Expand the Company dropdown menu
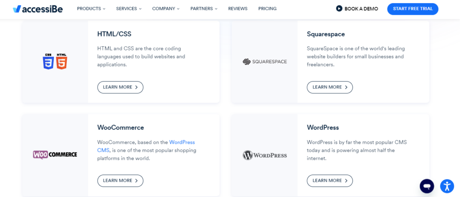This screenshot has height=197, width=460. [166, 9]
